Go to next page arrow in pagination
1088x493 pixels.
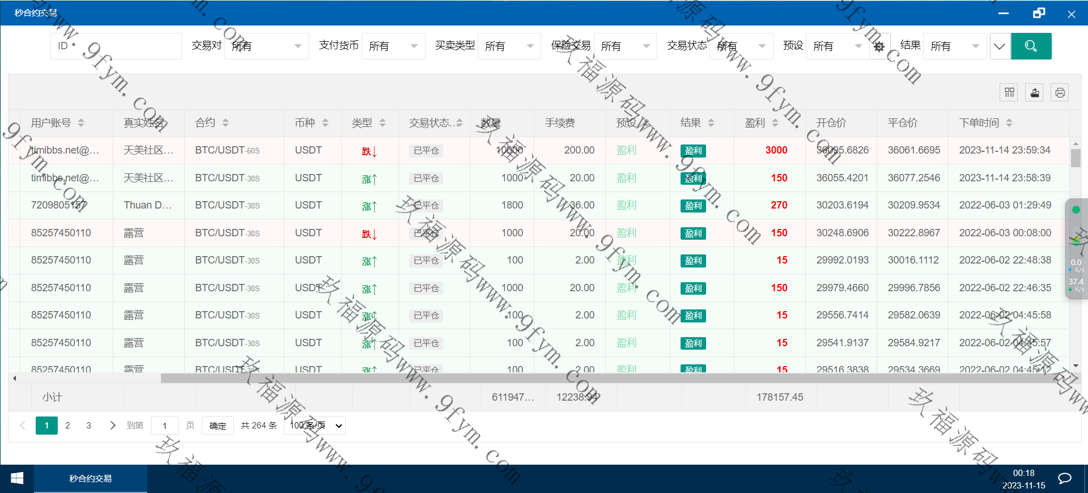(x=112, y=426)
